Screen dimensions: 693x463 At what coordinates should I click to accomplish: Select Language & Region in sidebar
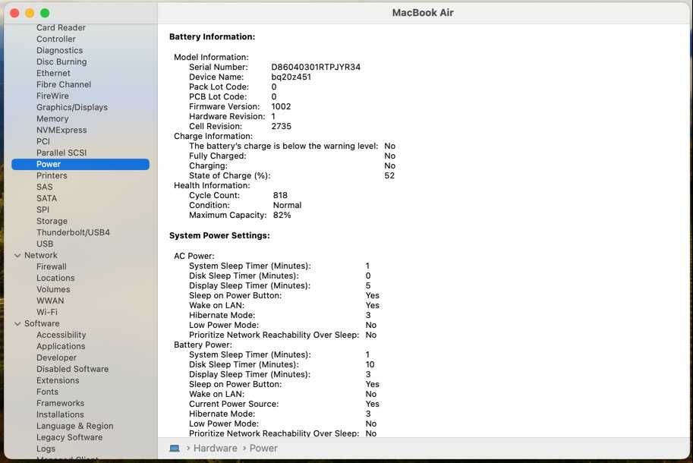(74, 426)
